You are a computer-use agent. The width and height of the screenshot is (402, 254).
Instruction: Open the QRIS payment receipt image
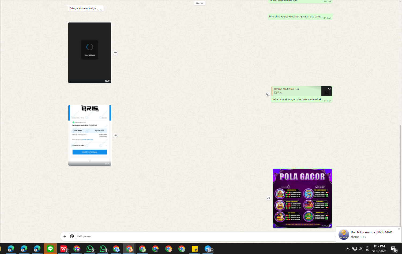point(90,135)
